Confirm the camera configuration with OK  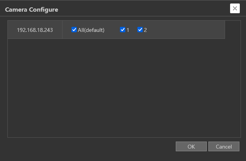pos(191,147)
